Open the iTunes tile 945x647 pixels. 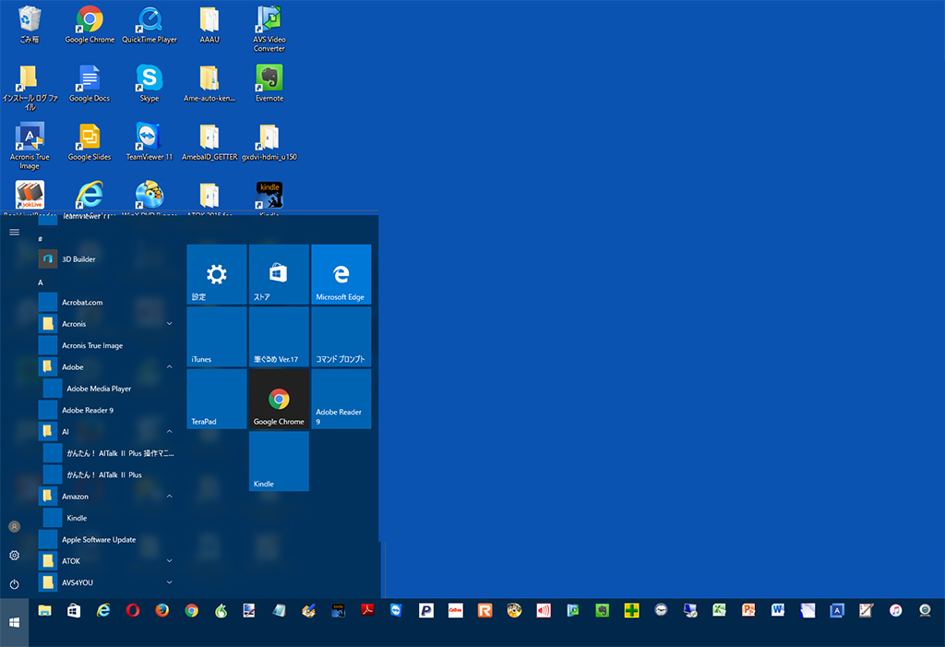pos(217,337)
